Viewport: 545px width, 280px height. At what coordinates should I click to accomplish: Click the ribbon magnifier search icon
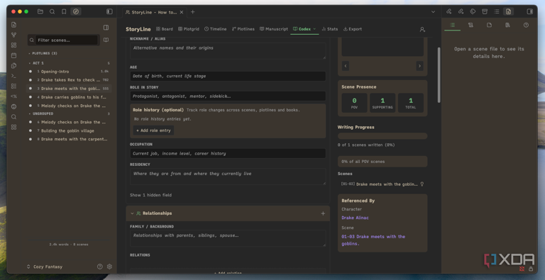13,117
